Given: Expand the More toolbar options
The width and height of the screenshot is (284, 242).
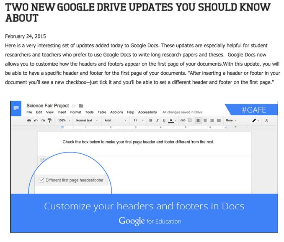Looking at the screenshot, I should point(231,120).
